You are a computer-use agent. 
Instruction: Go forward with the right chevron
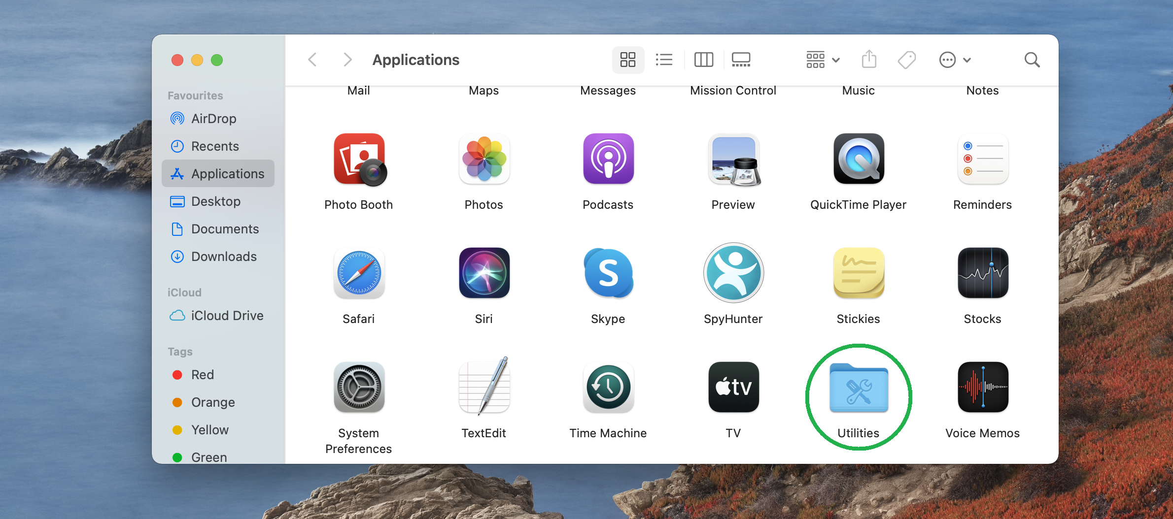point(347,60)
